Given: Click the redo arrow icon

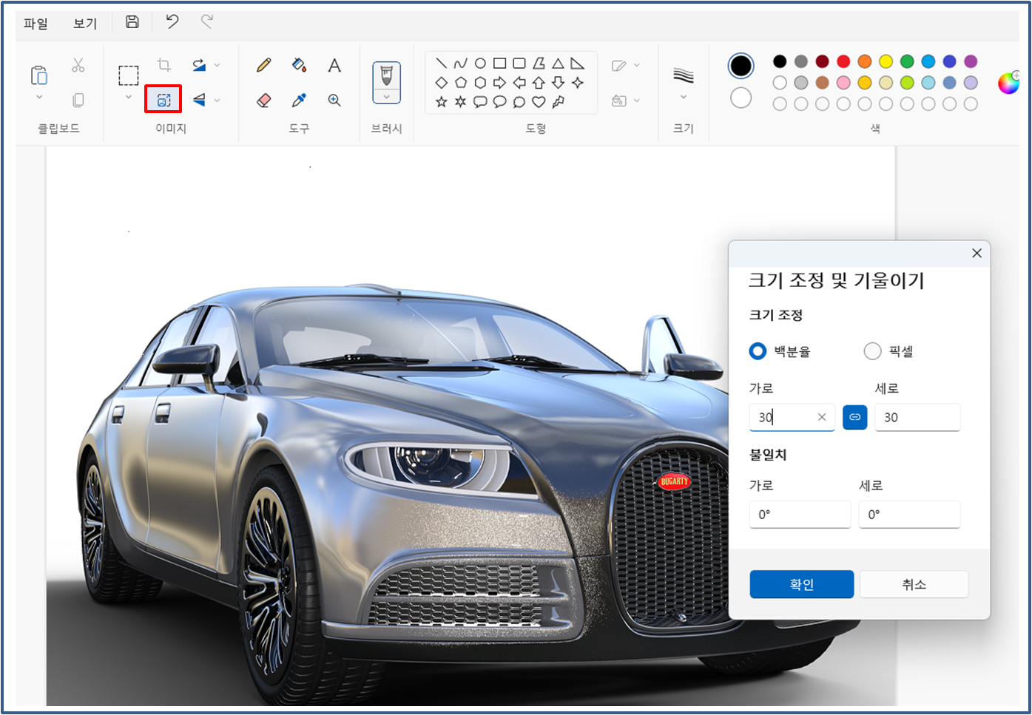Looking at the screenshot, I should [x=207, y=22].
